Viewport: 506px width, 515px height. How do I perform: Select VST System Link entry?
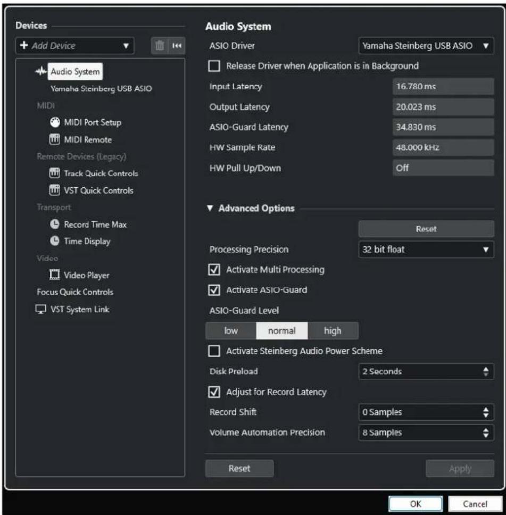coord(80,309)
